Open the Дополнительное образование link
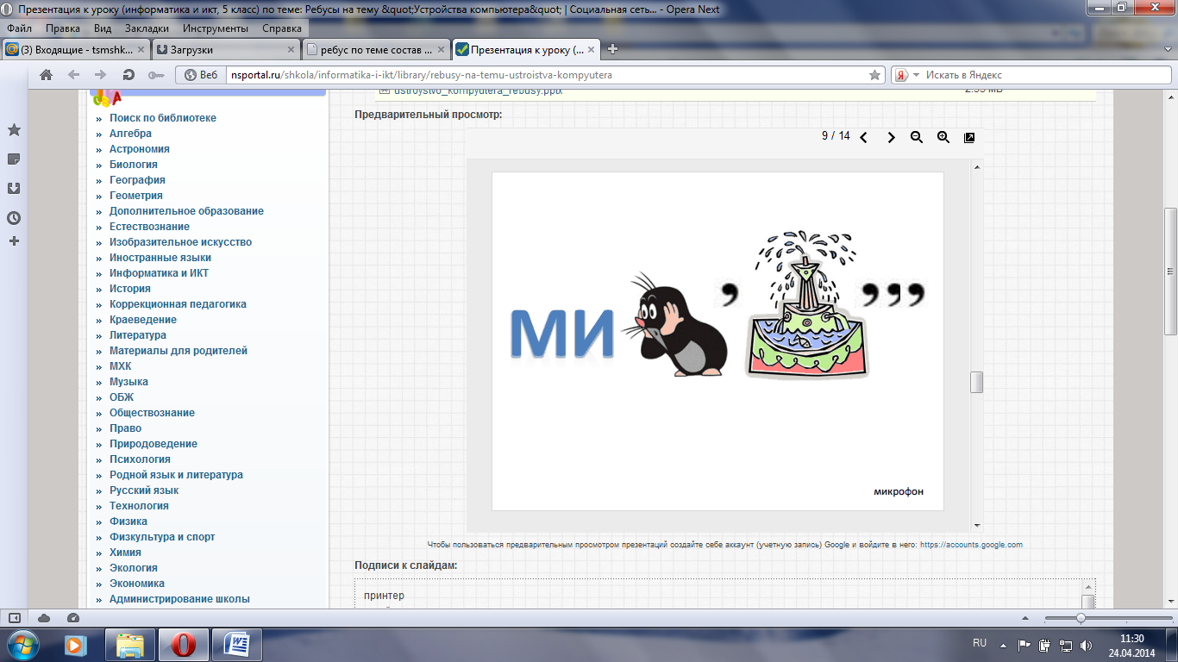The width and height of the screenshot is (1178, 662). pyautogui.click(x=186, y=211)
